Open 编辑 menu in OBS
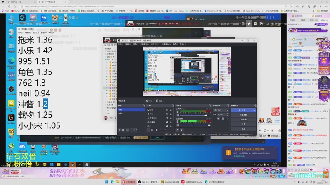 128,44
